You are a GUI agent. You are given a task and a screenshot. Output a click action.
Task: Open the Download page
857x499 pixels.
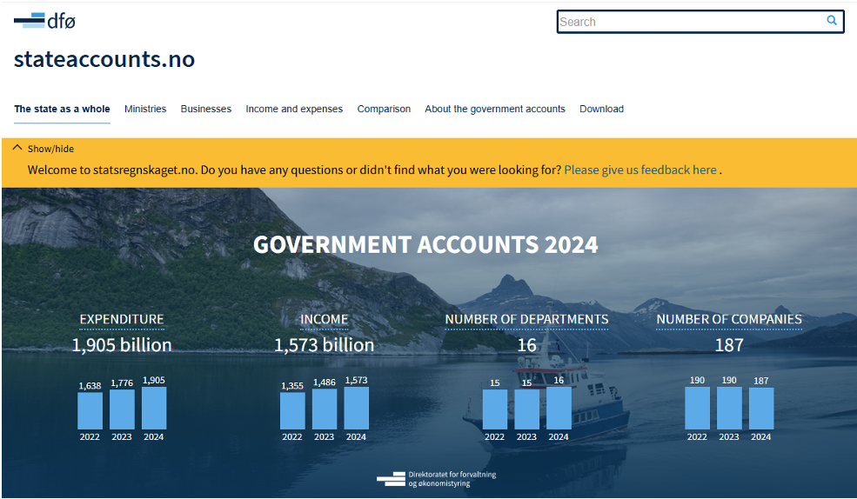point(601,110)
